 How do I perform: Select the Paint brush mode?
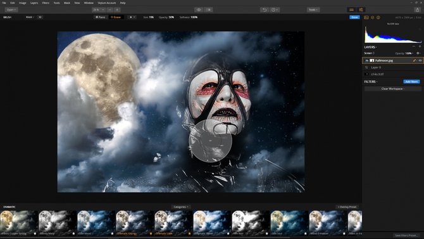[101, 17]
